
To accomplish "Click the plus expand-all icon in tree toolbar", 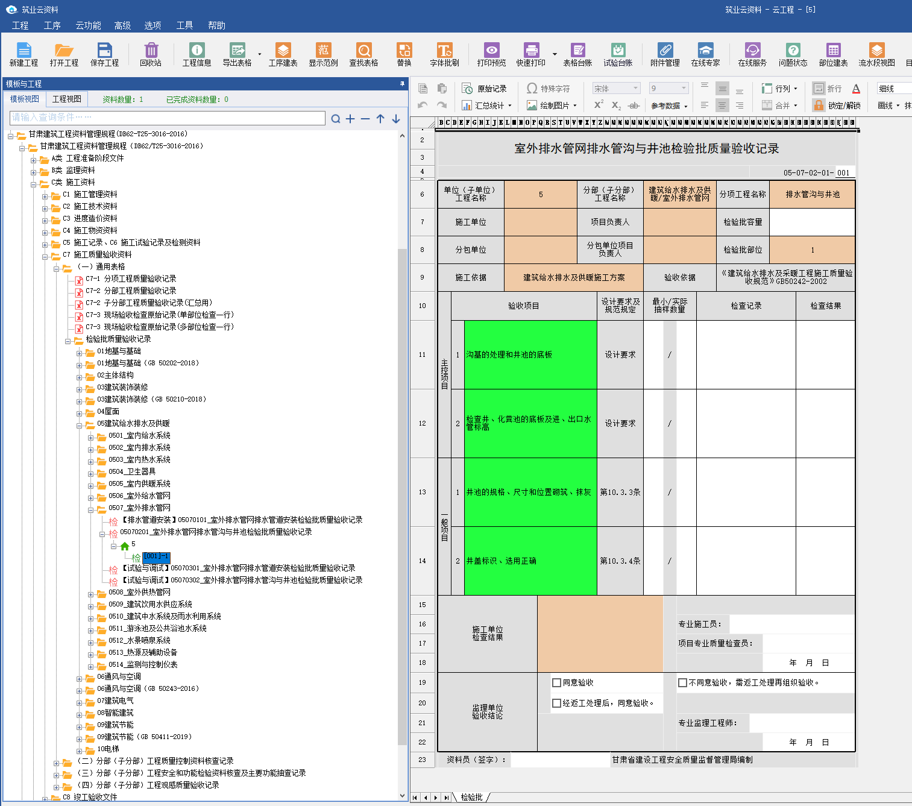I will point(350,119).
